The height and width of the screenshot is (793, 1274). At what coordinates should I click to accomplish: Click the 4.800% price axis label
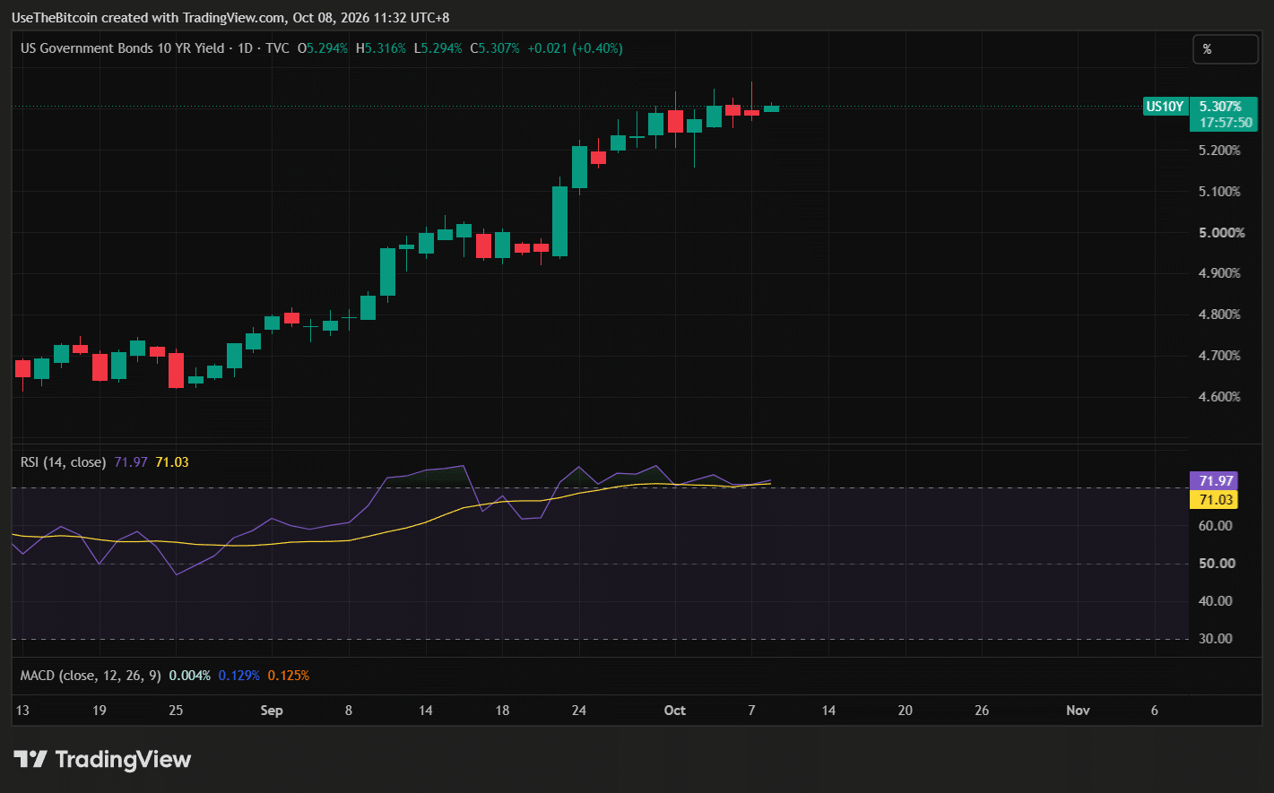click(1219, 315)
